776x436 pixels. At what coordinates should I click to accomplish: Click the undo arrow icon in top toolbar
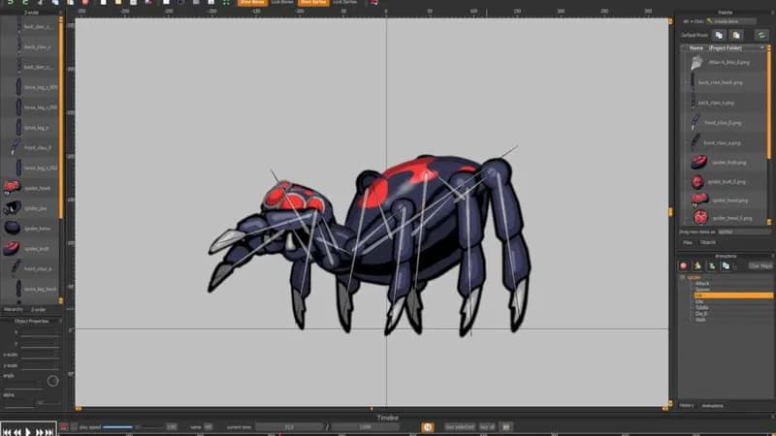coord(10,2)
